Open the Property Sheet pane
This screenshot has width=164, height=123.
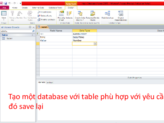tap(61, 14)
